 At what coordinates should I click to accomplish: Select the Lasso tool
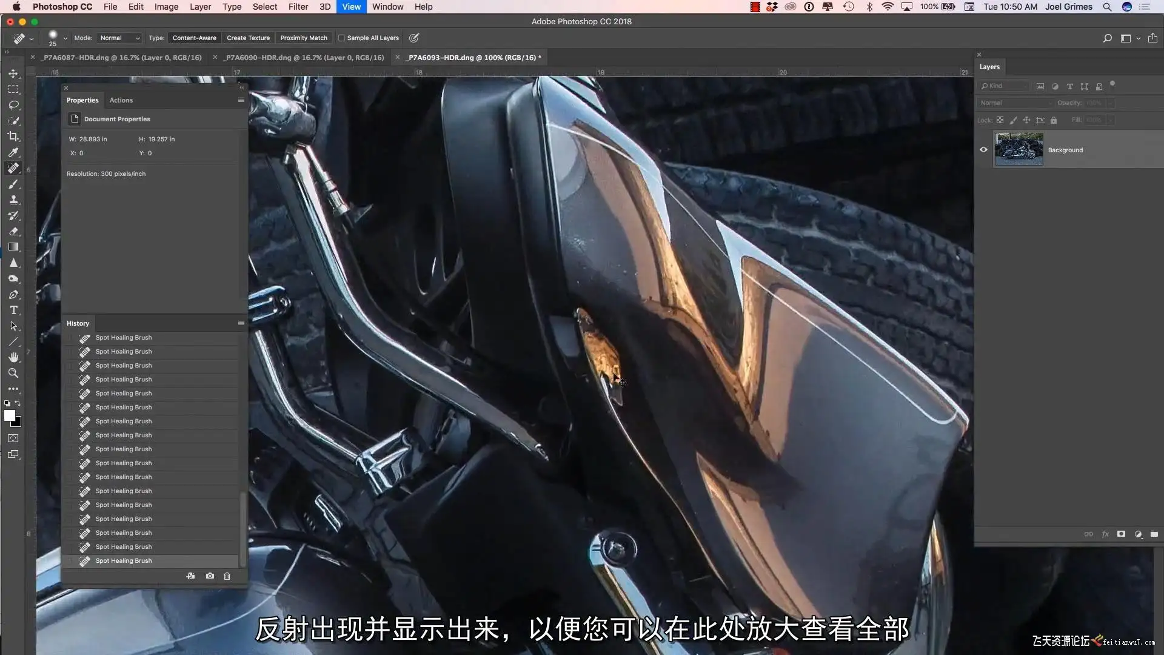click(13, 105)
